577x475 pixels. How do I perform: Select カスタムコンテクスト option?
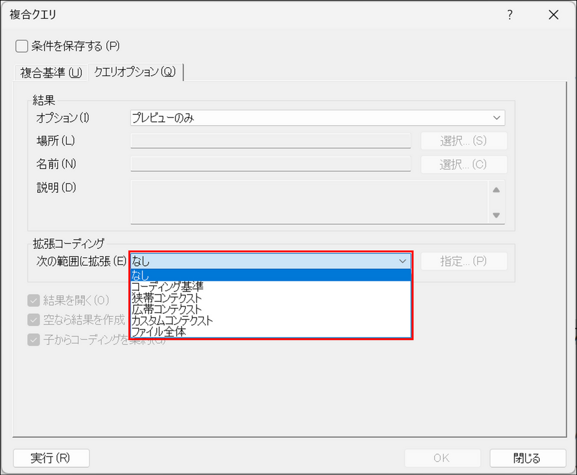[271, 320]
